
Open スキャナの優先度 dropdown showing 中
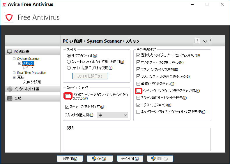pyautogui.click(x=113, y=115)
